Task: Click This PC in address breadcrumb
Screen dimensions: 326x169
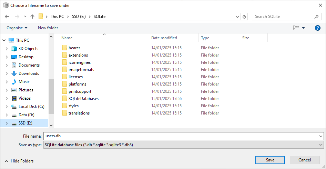Action: click(x=57, y=17)
